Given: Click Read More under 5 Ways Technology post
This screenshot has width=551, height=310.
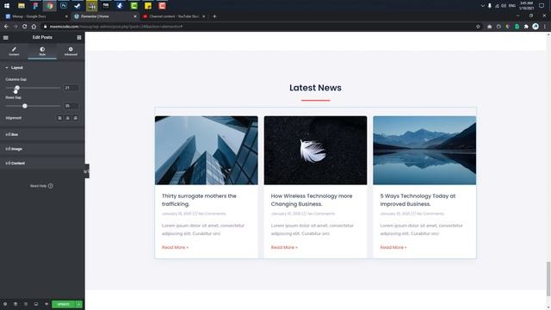Looking at the screenshot, I should (393, 247).
